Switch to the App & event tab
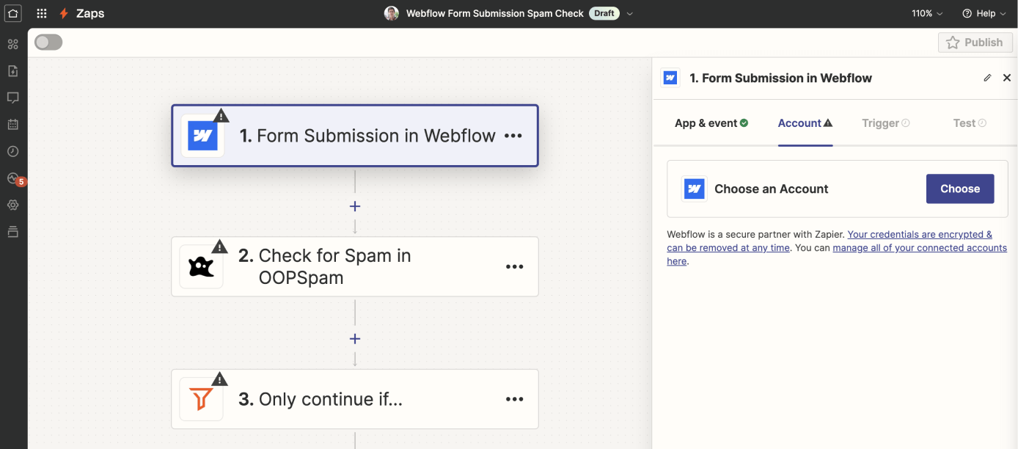The width and height of the screenshot is (1018, 449). pyautogui.click(x=711, y=123)
